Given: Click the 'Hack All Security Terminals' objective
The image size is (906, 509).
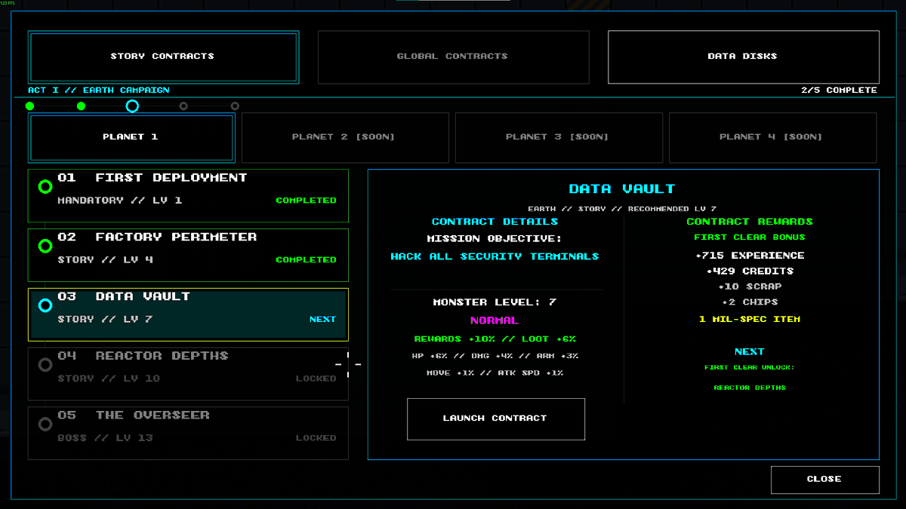Looking at the screenshot, I should tap(495, 257).
